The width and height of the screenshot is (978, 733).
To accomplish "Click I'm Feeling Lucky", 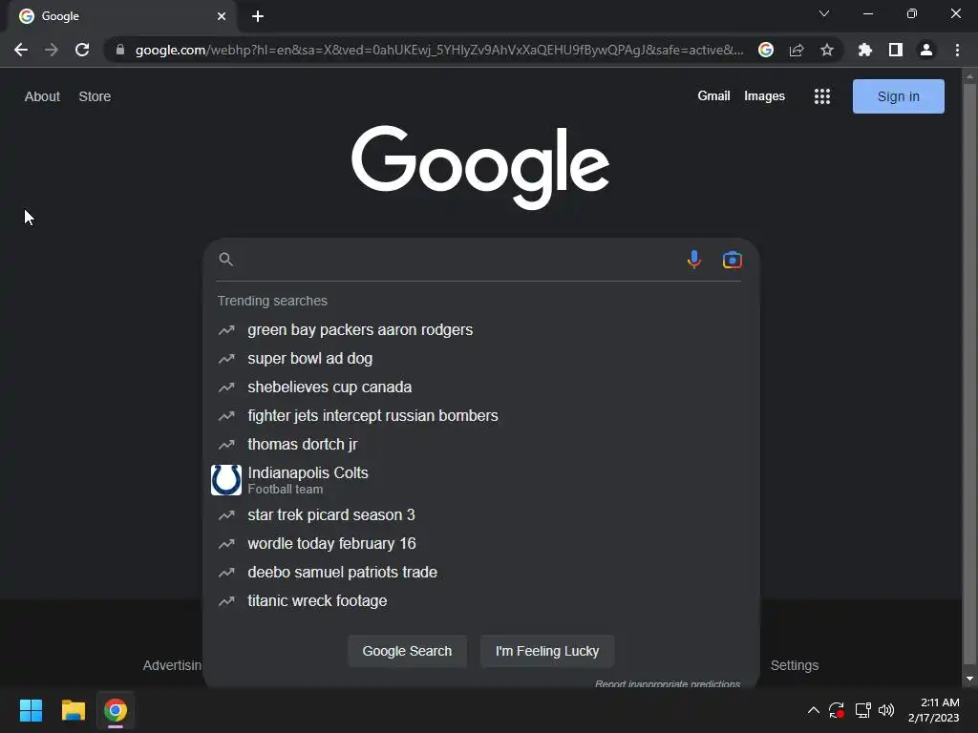I will coord(547,651).
